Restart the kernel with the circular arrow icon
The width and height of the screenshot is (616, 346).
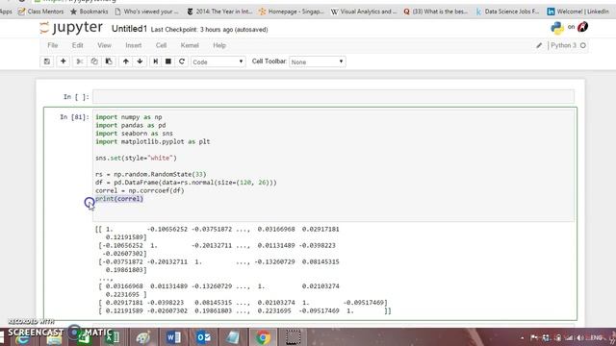[x=182, y=62]
